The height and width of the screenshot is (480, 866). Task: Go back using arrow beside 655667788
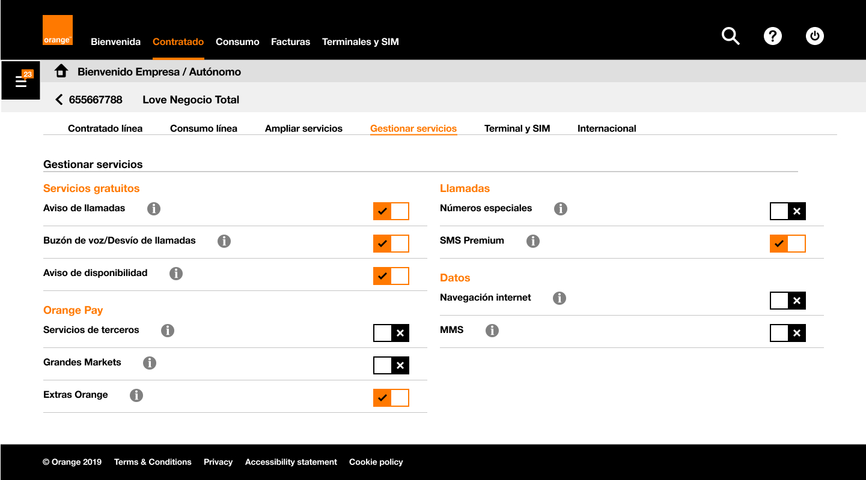[59, 100]
